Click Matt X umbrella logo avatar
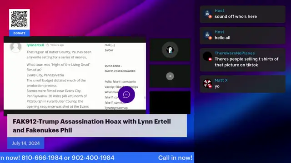Image resolution: width=291 pixels, height=163 pixels. click(207, 83)
